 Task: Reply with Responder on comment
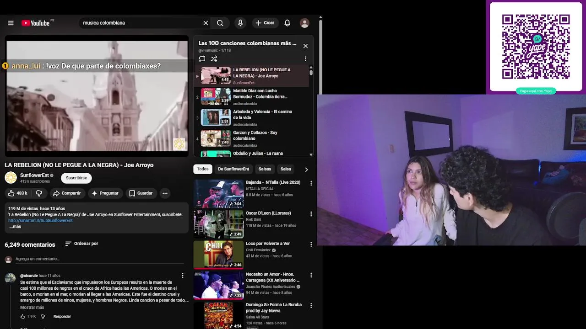(x=62, y=316)
